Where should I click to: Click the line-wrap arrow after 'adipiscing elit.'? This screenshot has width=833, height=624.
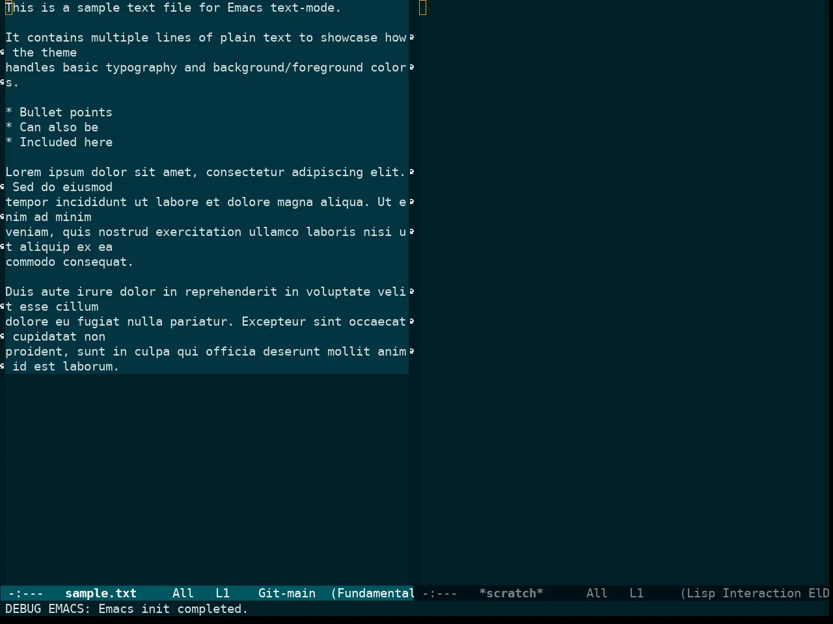(x=412, y=172)
